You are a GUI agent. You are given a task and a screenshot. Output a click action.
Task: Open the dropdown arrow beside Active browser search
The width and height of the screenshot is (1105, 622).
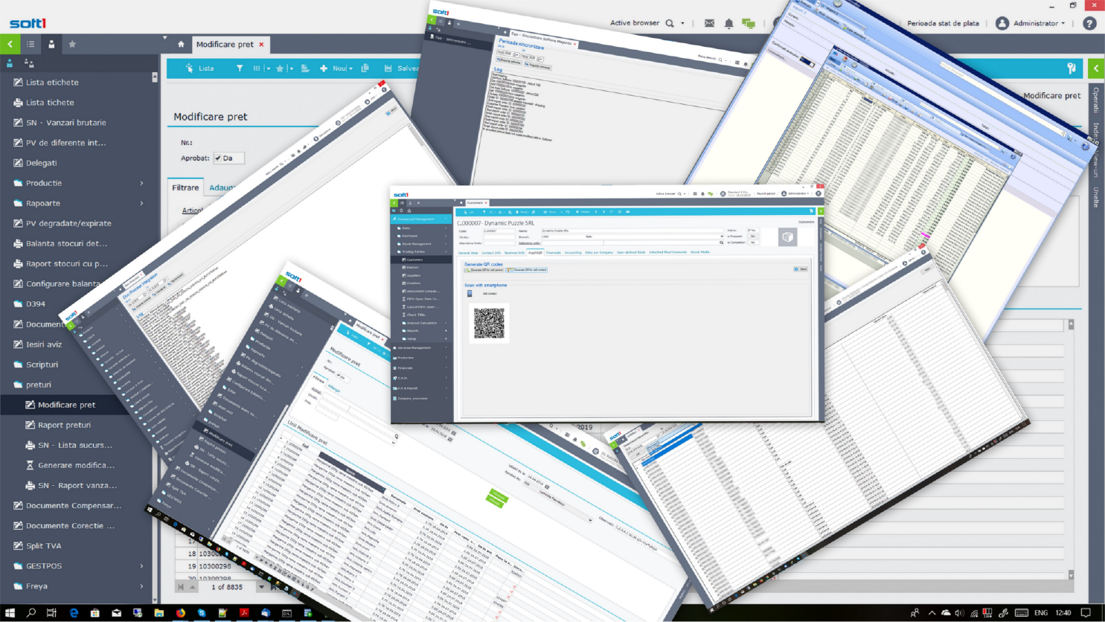click(x=682, y=23)
